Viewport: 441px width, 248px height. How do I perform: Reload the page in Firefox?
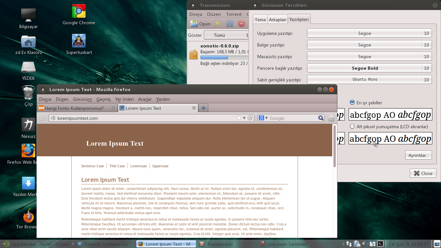250,118
